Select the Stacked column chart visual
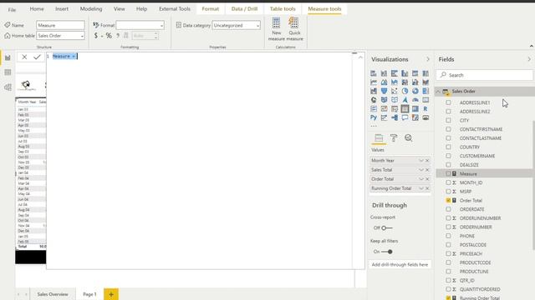The image size is (535, 300). 384,73
